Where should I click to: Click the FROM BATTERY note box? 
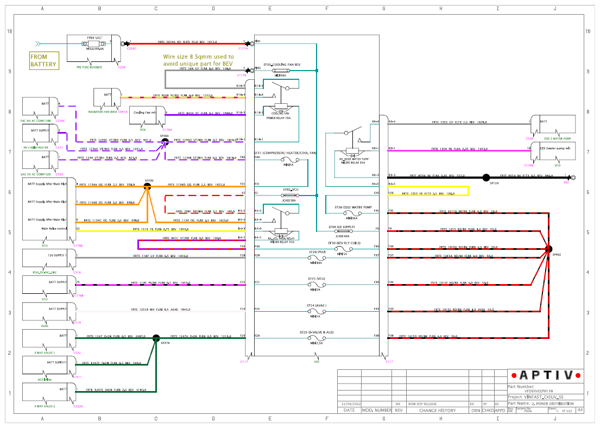coord(45,60)
